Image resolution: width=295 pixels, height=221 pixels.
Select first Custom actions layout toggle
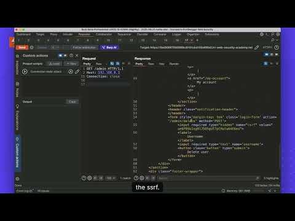point(60,55)
